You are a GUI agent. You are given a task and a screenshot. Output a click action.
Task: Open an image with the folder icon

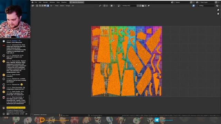coord(143,6)
